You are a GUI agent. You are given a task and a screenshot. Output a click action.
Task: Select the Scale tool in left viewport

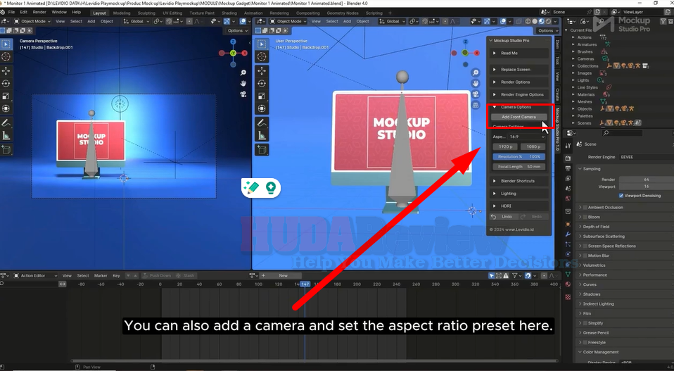click(6, 96)
